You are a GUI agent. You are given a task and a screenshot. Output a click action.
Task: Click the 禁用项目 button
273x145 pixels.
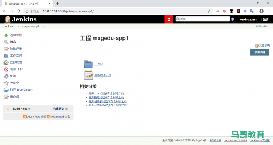(260, 52)
